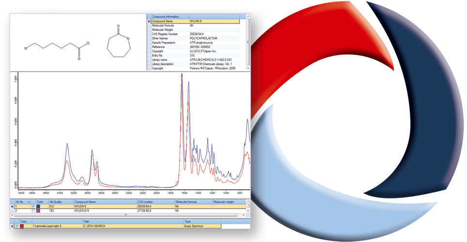Select NYLON 6 compound name in hit list

coord(80,206)
